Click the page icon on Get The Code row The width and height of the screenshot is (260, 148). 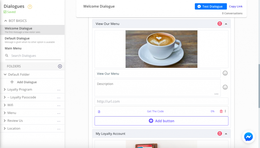(99, 111)
